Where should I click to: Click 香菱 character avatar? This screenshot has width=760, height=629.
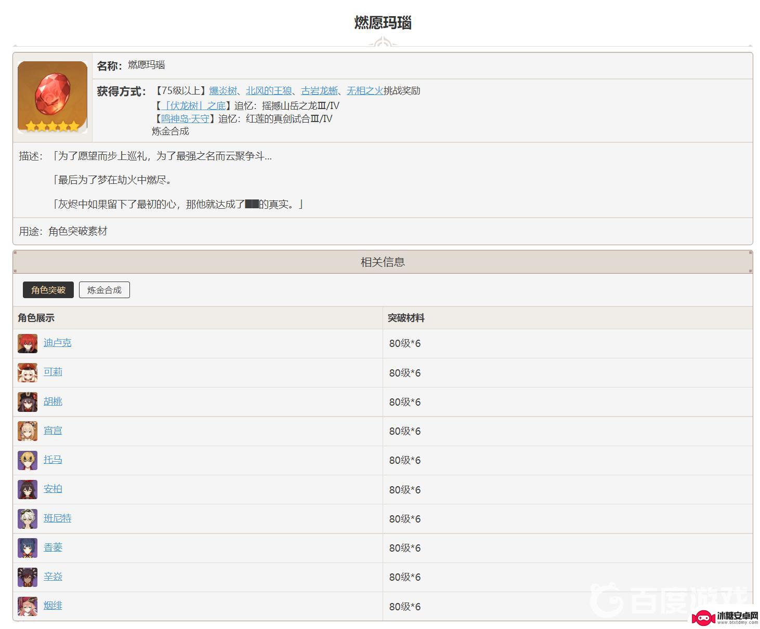(28, 548)
